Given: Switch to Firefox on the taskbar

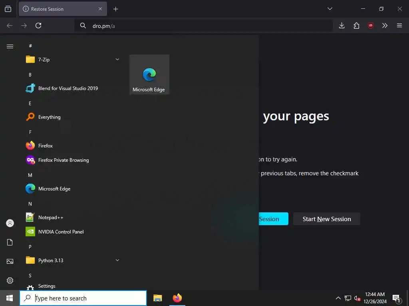Looking at the screenshot, I should (x=177, y=298).
